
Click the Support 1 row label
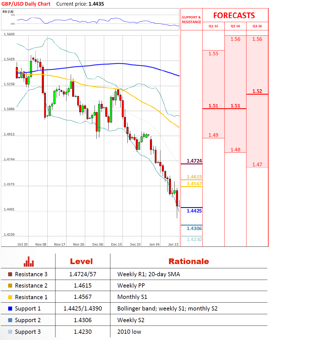pos(28,309)
